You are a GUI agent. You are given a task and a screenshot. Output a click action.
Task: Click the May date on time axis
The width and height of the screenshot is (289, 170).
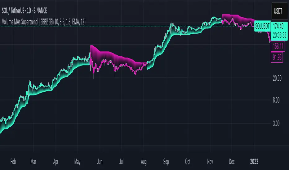(x=78, y=161)
